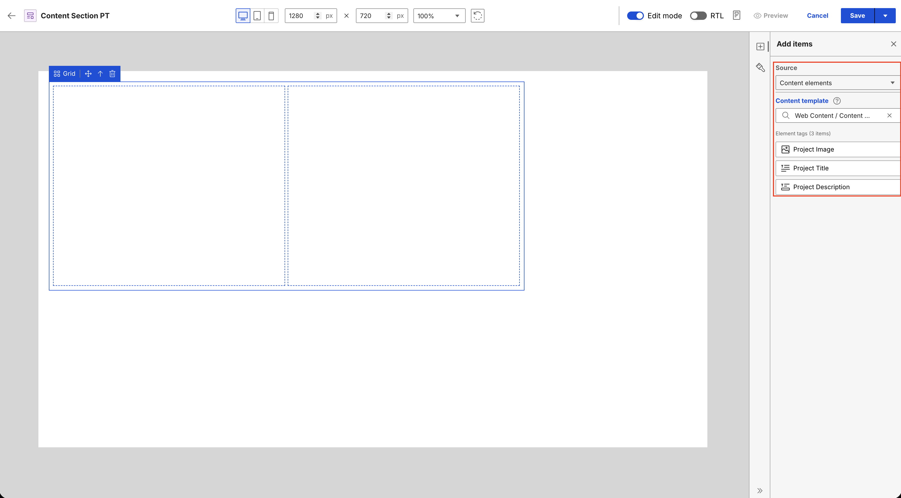Switch to desktop viewport icon
Image resolution: width=901 pixels, height=498 pixels.
point(243,16)
